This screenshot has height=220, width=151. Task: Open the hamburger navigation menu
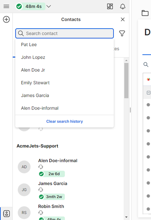point(6,6)
